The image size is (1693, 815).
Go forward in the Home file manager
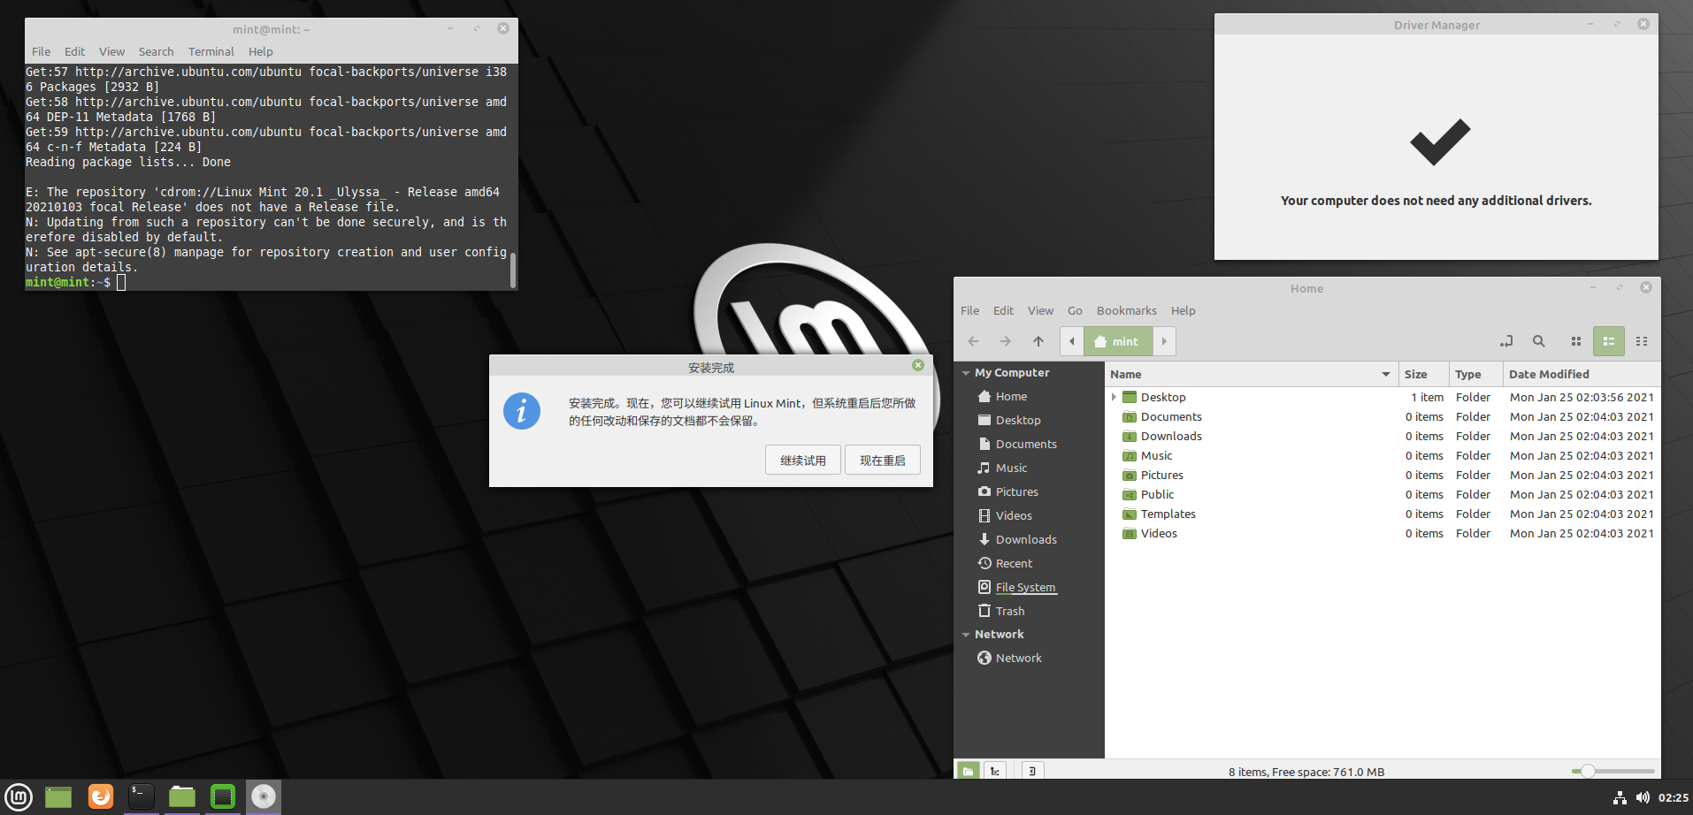tap(1006, 341)
